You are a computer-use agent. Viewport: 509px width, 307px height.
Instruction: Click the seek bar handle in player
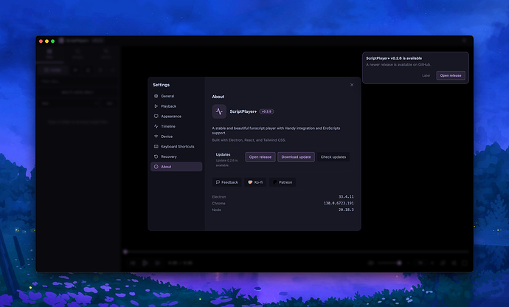coord(125,252)
